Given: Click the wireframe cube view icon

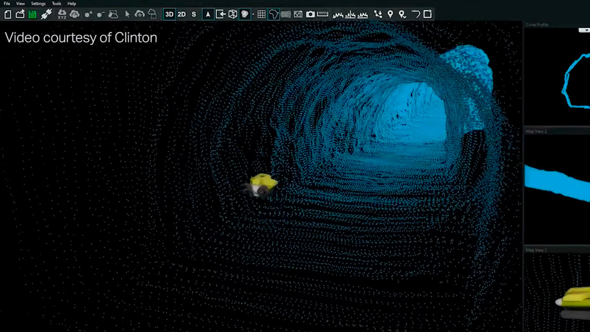Looking at the screenshot, I should 233,14.
